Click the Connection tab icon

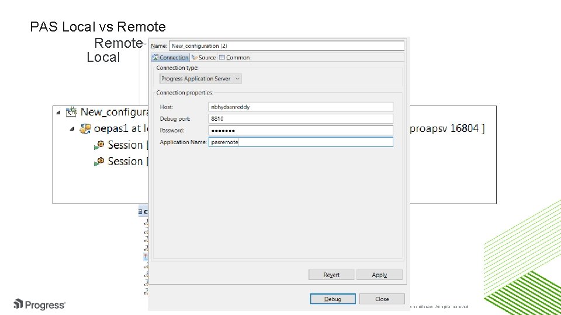point(155,57)
